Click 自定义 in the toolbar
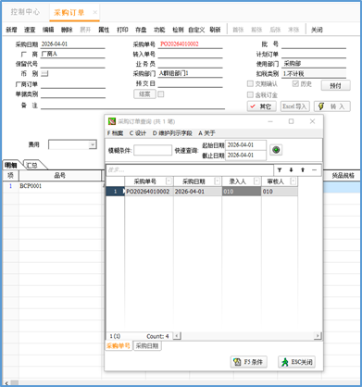362x387 pixels. pyautogui.click(x=196, y=30)
